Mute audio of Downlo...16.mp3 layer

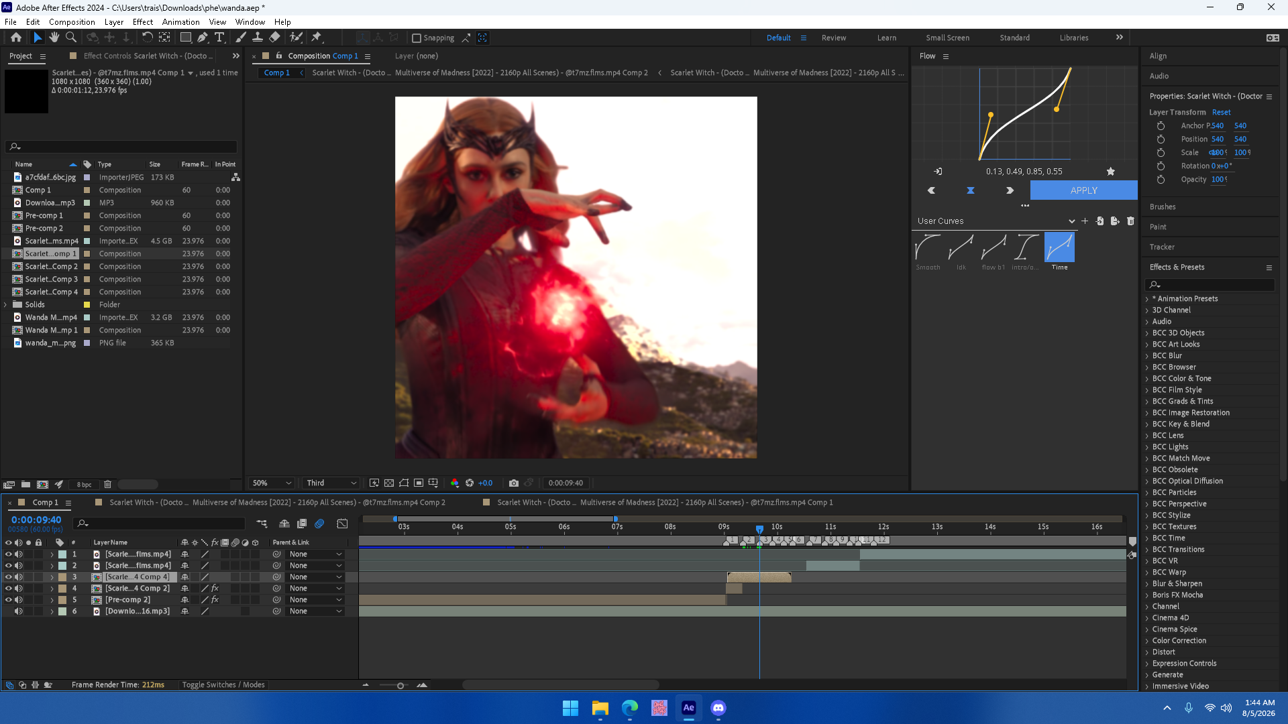19,611
